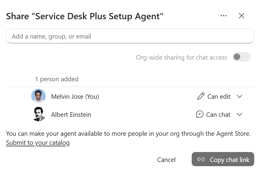Expand Albert Einstein's permission chevron

point(239,115)
